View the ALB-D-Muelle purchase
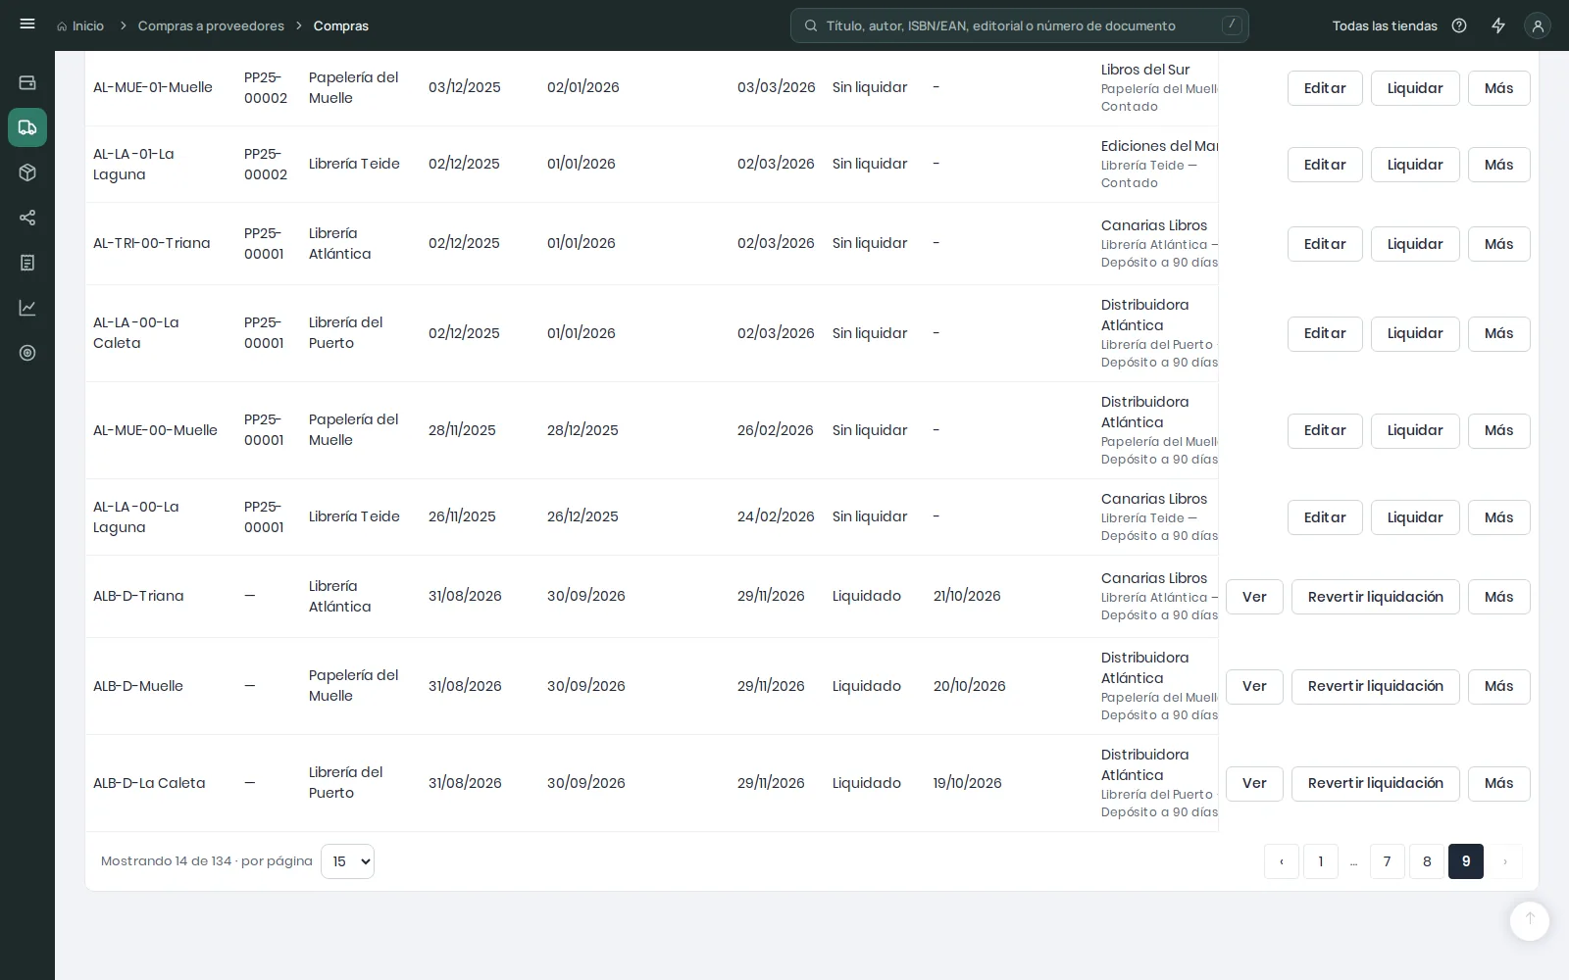The width and height of the screenshot is (1569, 980). 1254,686
